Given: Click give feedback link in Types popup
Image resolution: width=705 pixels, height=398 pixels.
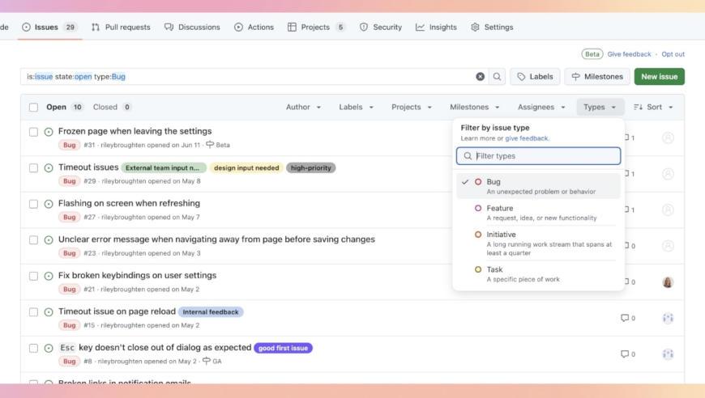Looking at the screenshot, I should [527, 138].
